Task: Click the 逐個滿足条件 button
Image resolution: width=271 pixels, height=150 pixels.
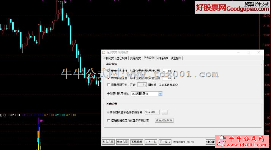Action: click(x=164, y=120)
